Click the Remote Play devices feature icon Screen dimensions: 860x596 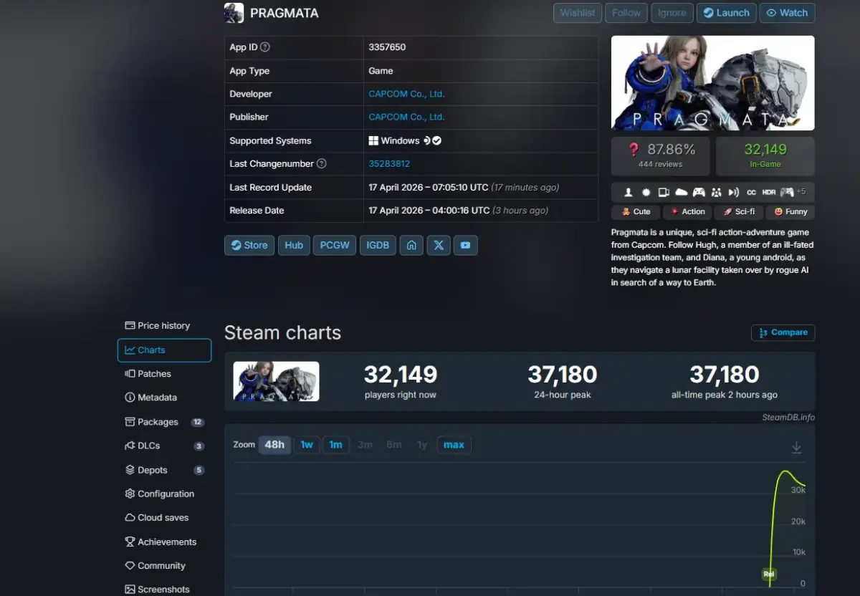tap(664, 192)
